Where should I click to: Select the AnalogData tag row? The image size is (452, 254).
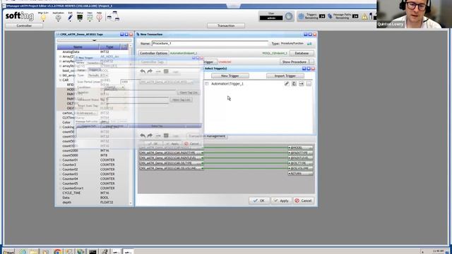coord(93,52)
